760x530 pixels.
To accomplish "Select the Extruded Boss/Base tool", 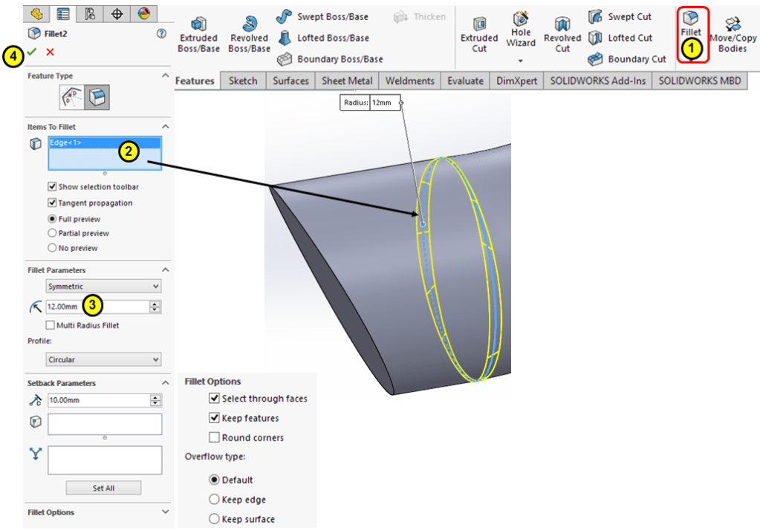I will click(198, 35).
